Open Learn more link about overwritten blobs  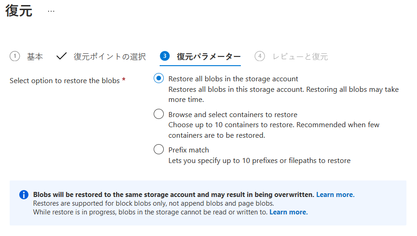point(335,195)
